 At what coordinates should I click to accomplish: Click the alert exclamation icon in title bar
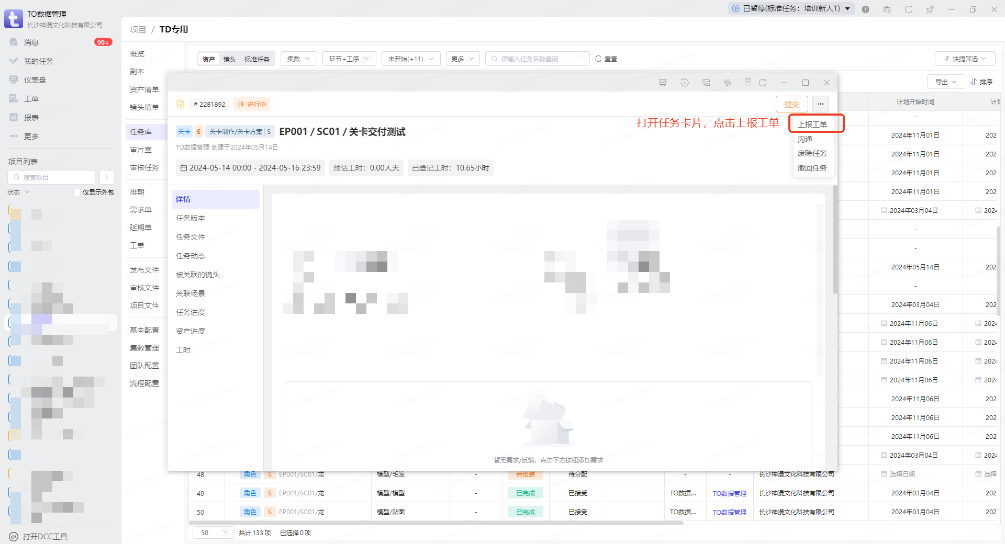click(866, 9)
